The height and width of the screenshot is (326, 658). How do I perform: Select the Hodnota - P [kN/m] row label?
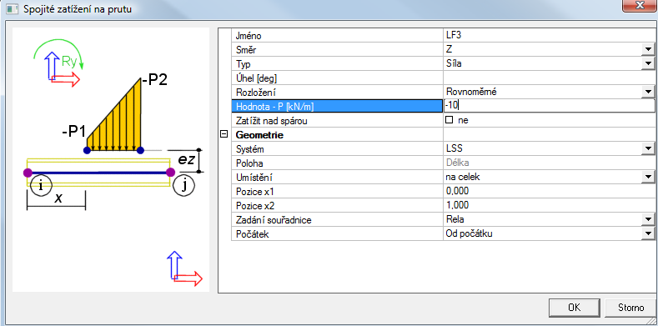click(x=275, y=107)
